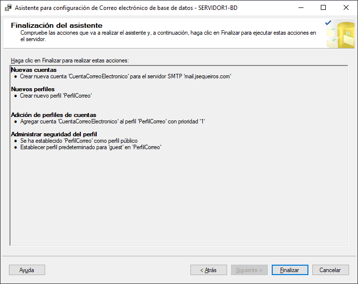Click the 'Agregar cuenta' priority action line

(113, 121)
